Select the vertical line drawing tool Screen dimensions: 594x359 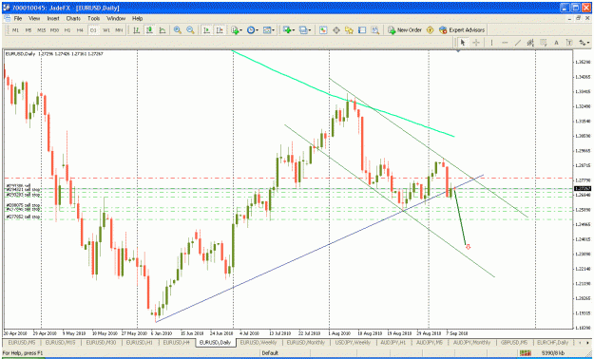pyautogui.click(x=491, y=43)
